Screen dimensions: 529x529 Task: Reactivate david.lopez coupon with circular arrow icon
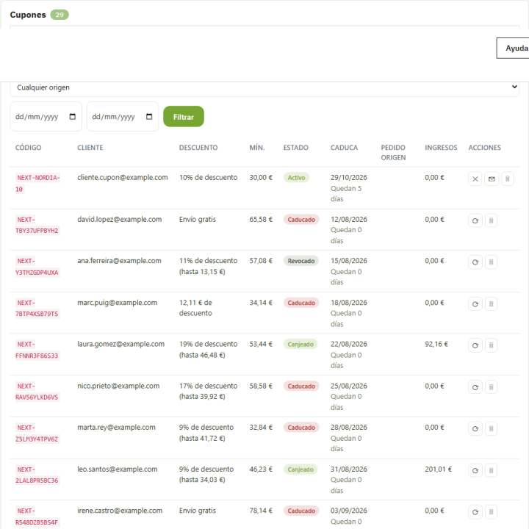(475, 220)
